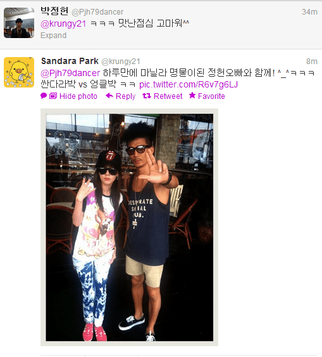Click the Reply text link
The height and width of the screenshot is (357, 322).
(126, 96)
